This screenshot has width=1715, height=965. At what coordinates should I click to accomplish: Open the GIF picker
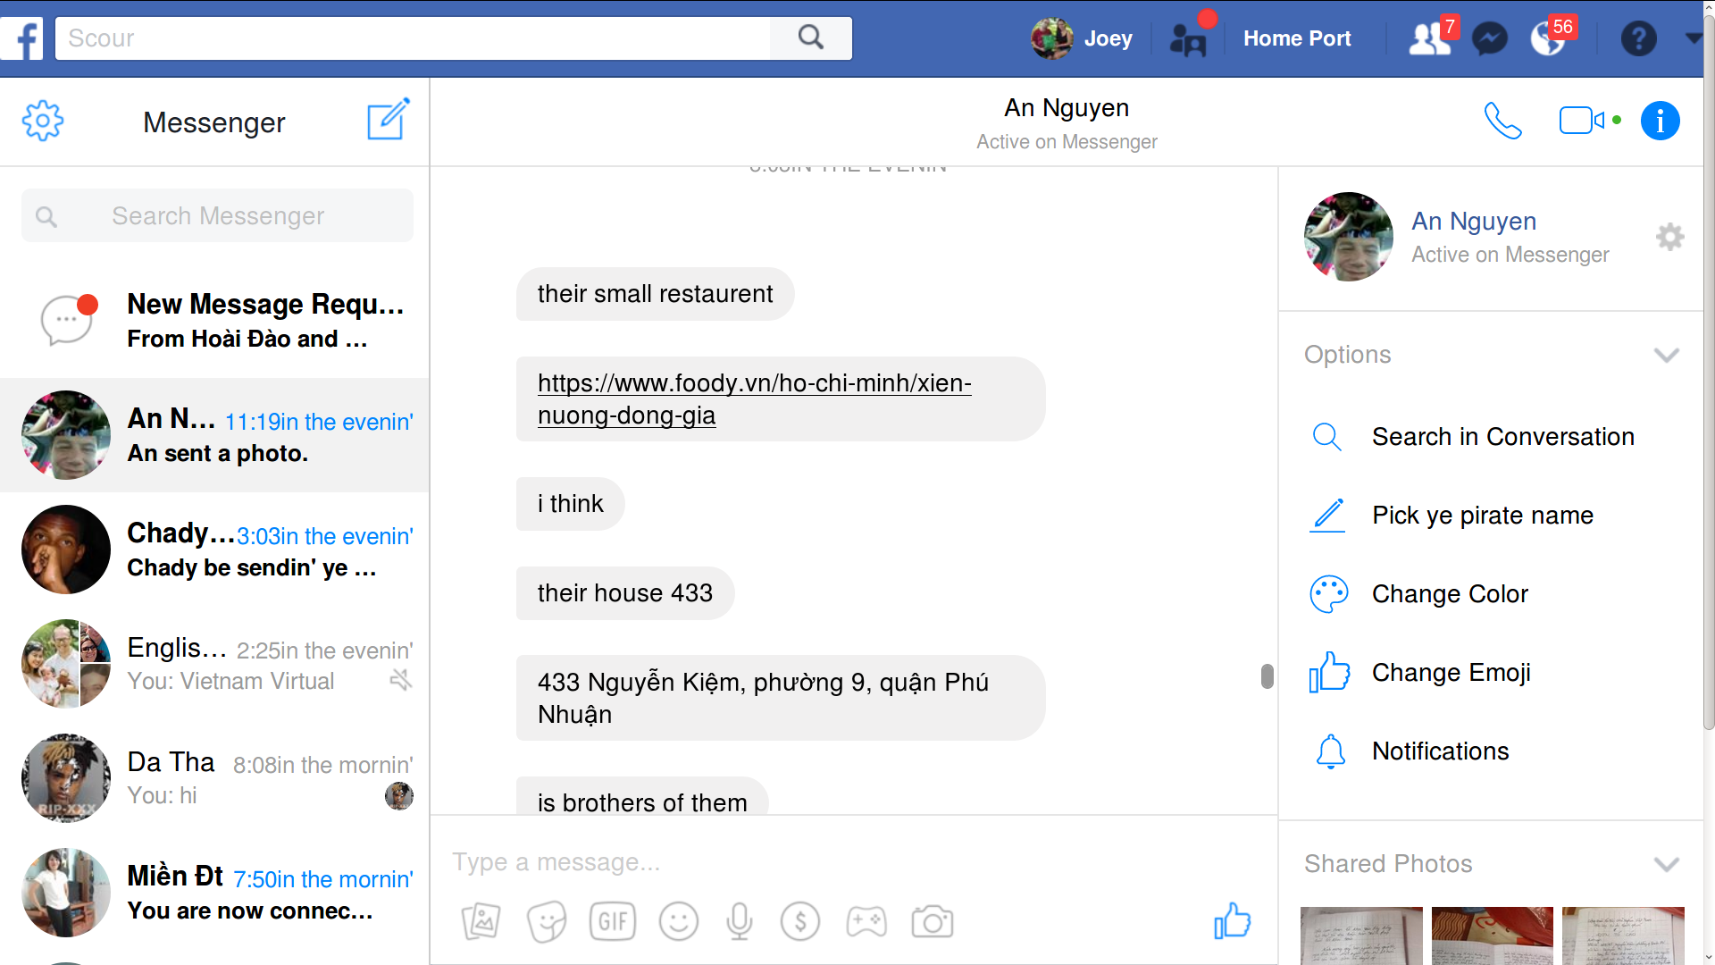613,921
